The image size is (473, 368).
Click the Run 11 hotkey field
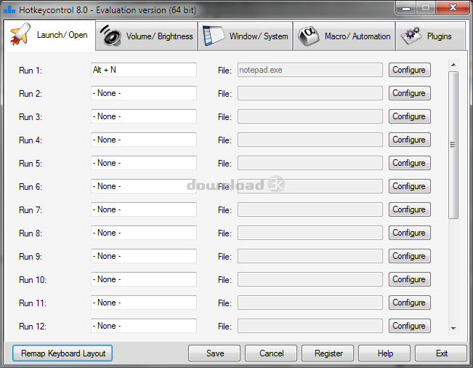pos(144,303)
